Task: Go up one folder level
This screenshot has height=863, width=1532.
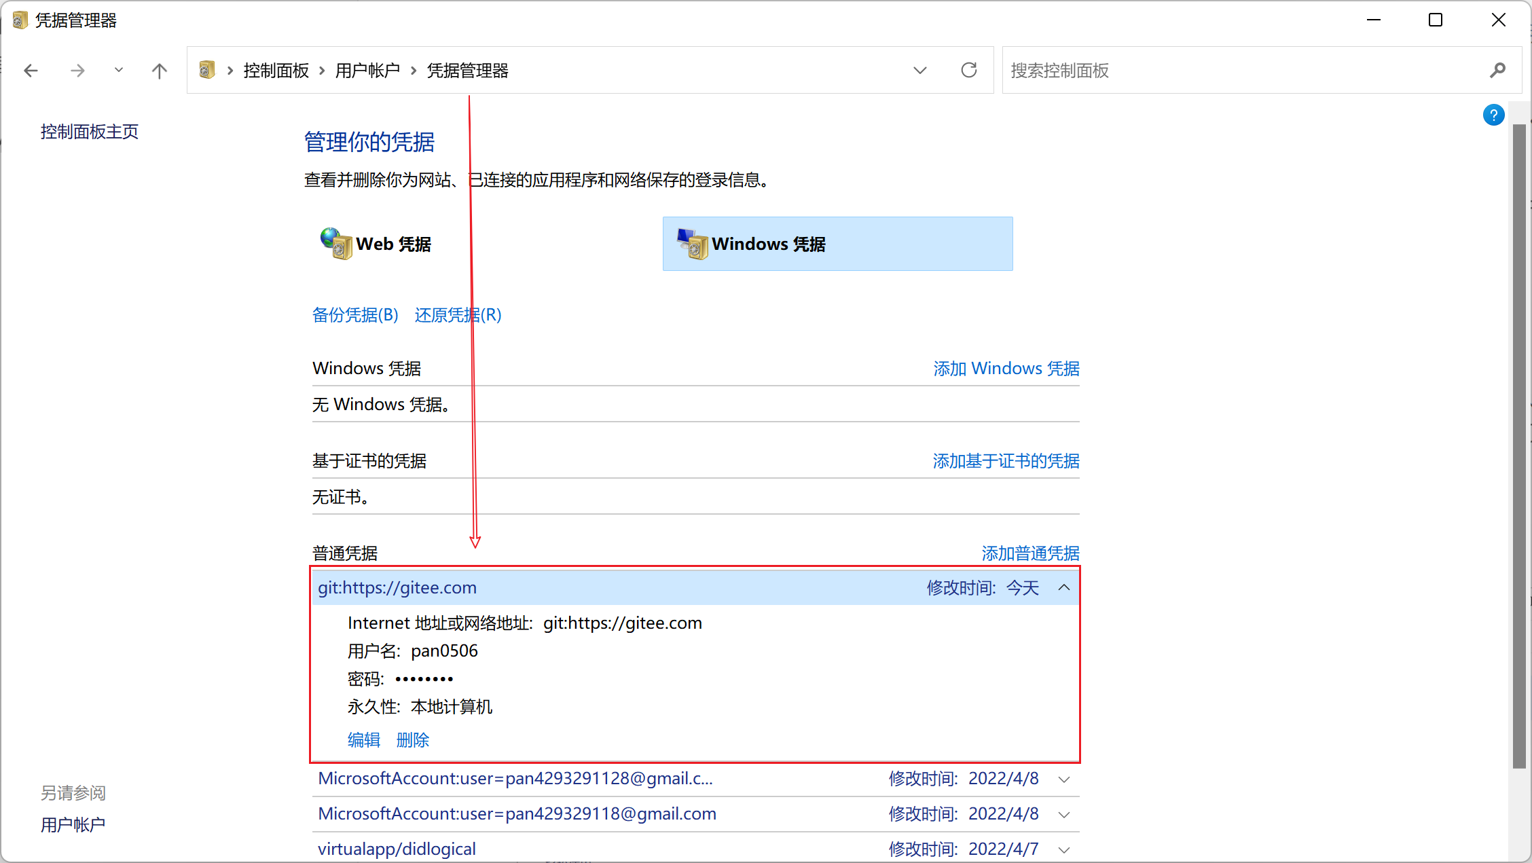Action: 159,70
